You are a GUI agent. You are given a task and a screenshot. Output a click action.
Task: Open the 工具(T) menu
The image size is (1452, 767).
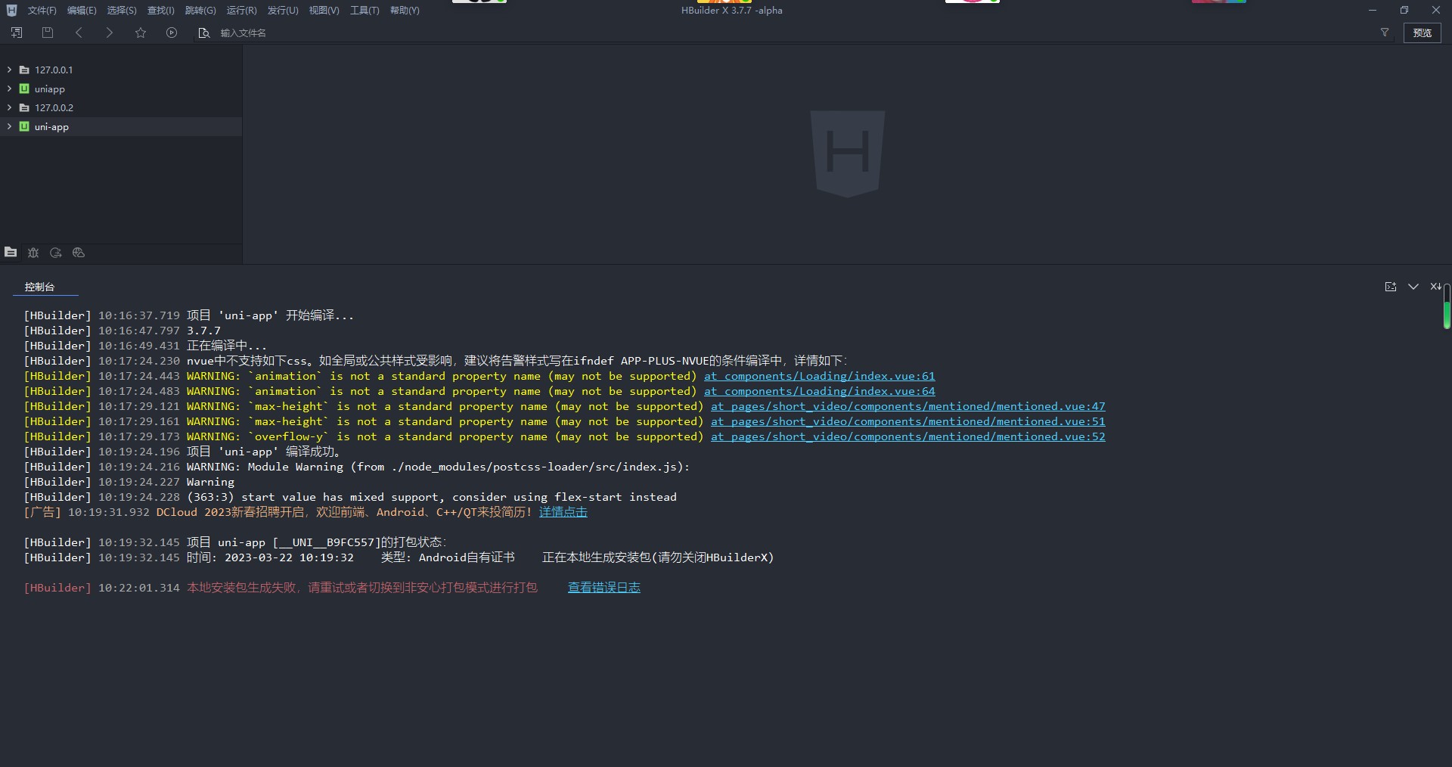coord(365,11)
